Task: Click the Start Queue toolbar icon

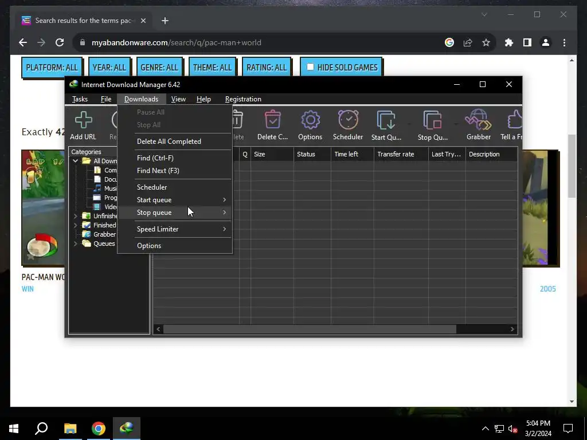Action: (x=386, y=125)
